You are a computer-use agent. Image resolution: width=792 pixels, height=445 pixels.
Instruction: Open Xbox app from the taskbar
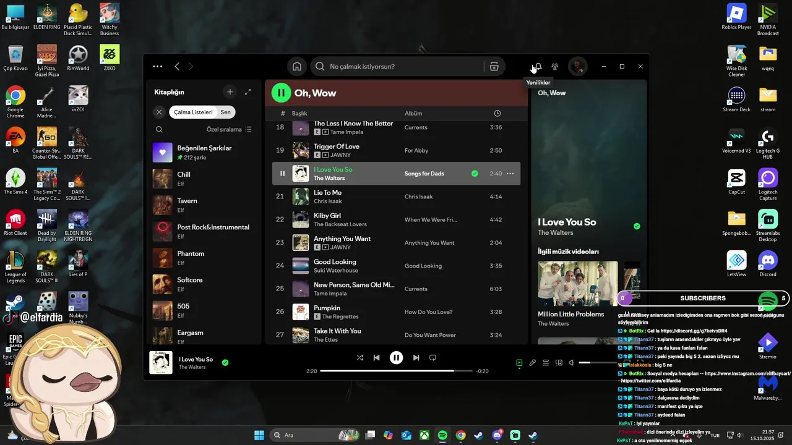(x=424, y=435)
